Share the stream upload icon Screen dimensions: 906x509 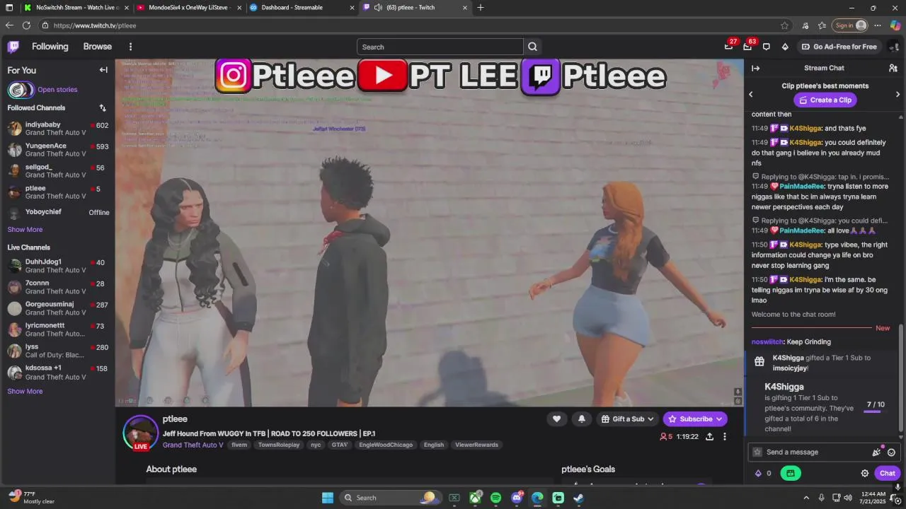(709, 437)
